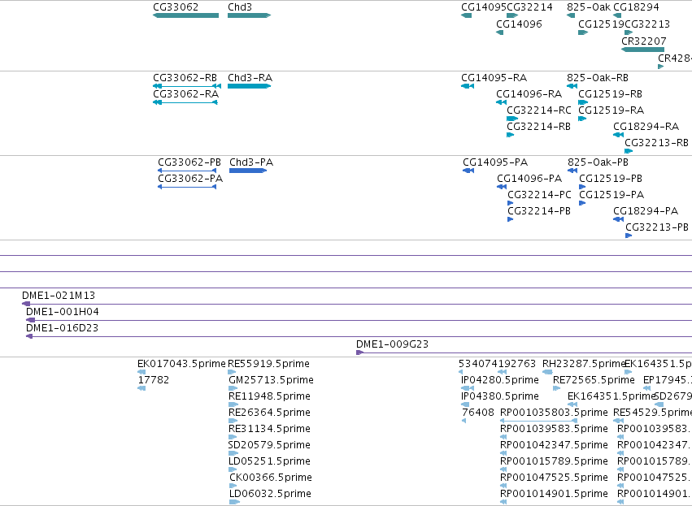The image size is (692, 506).
Task: Select the CG33062 gene bar
Action: pyautogui.click(x=185, y=15)
